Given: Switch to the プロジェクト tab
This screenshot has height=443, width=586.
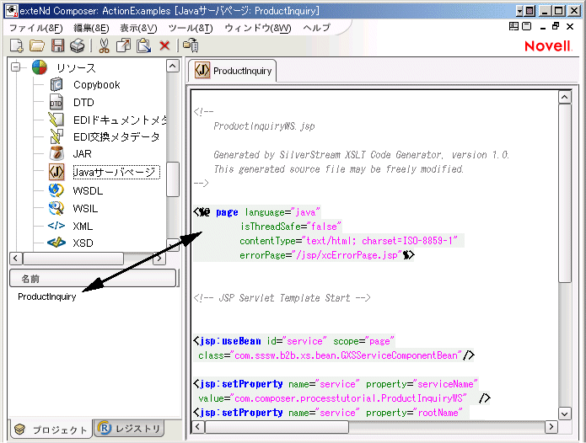Looking at the screenshot, I should coord(51,430).
